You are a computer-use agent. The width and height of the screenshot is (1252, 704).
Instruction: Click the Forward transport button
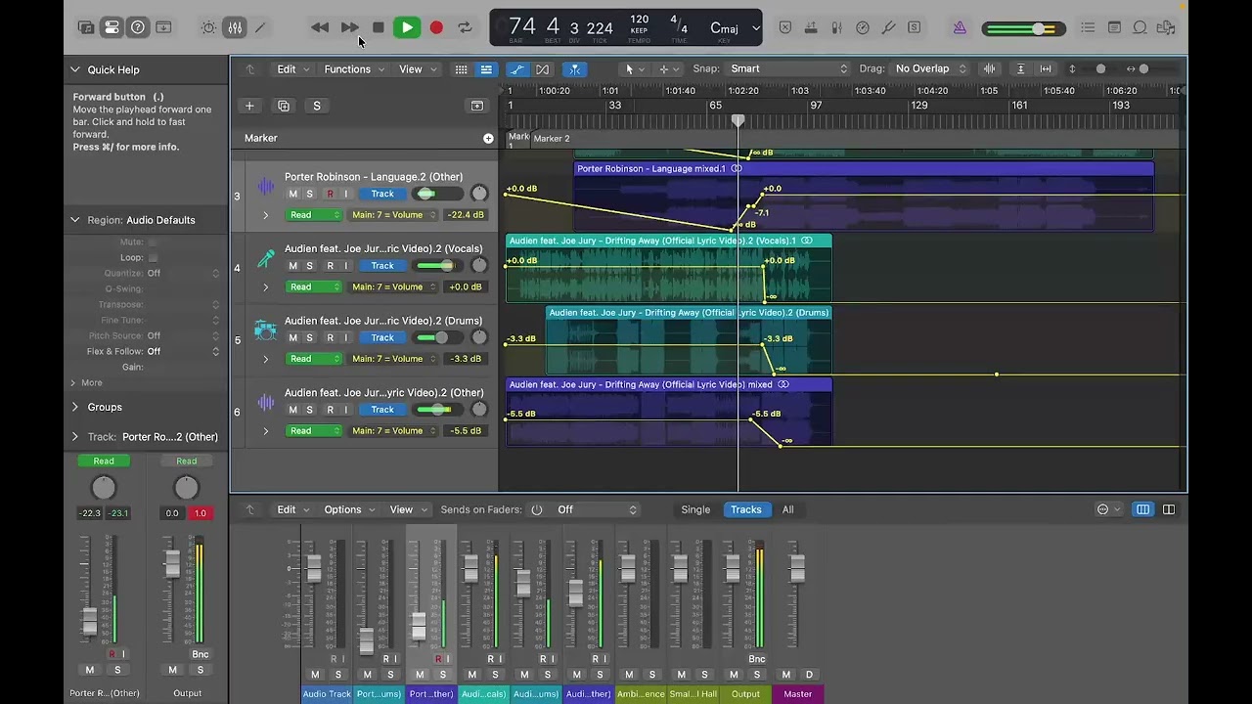pos(349,27)
